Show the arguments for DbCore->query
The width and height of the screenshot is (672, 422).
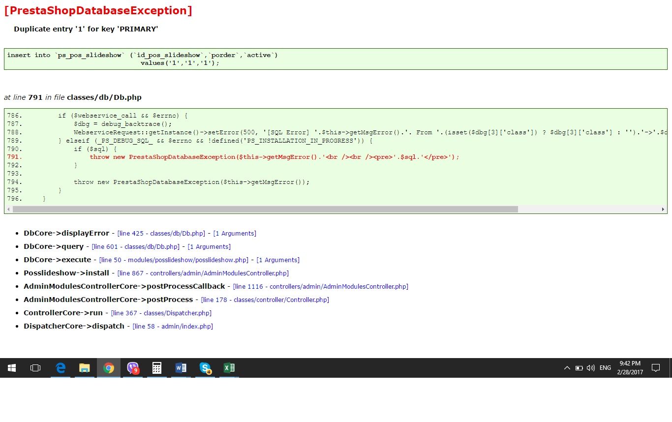(209, 247)
